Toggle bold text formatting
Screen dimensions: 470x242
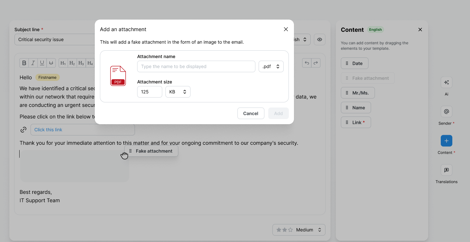[x=24, y=63]
